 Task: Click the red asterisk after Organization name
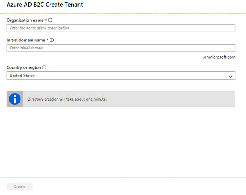pos(46,20)
